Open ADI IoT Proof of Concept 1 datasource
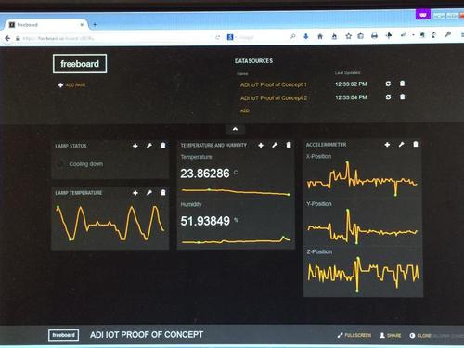The image size is (464, 348). click(274, 84)
